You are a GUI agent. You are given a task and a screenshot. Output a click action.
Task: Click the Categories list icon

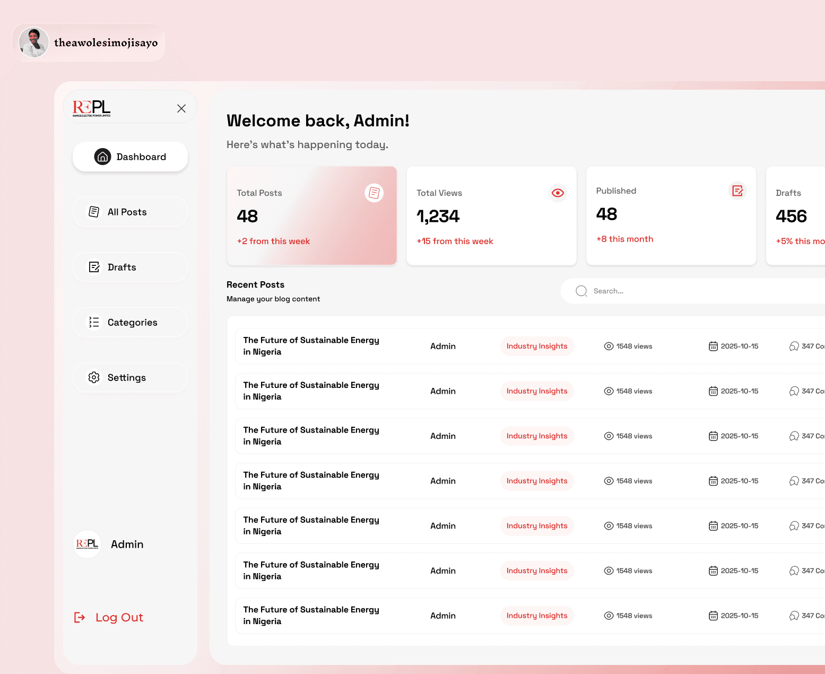[94, 322]
